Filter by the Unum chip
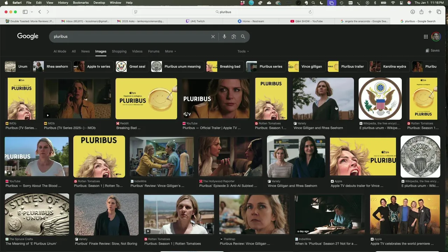This screenshot has height=252, width=448. (17, 66)
